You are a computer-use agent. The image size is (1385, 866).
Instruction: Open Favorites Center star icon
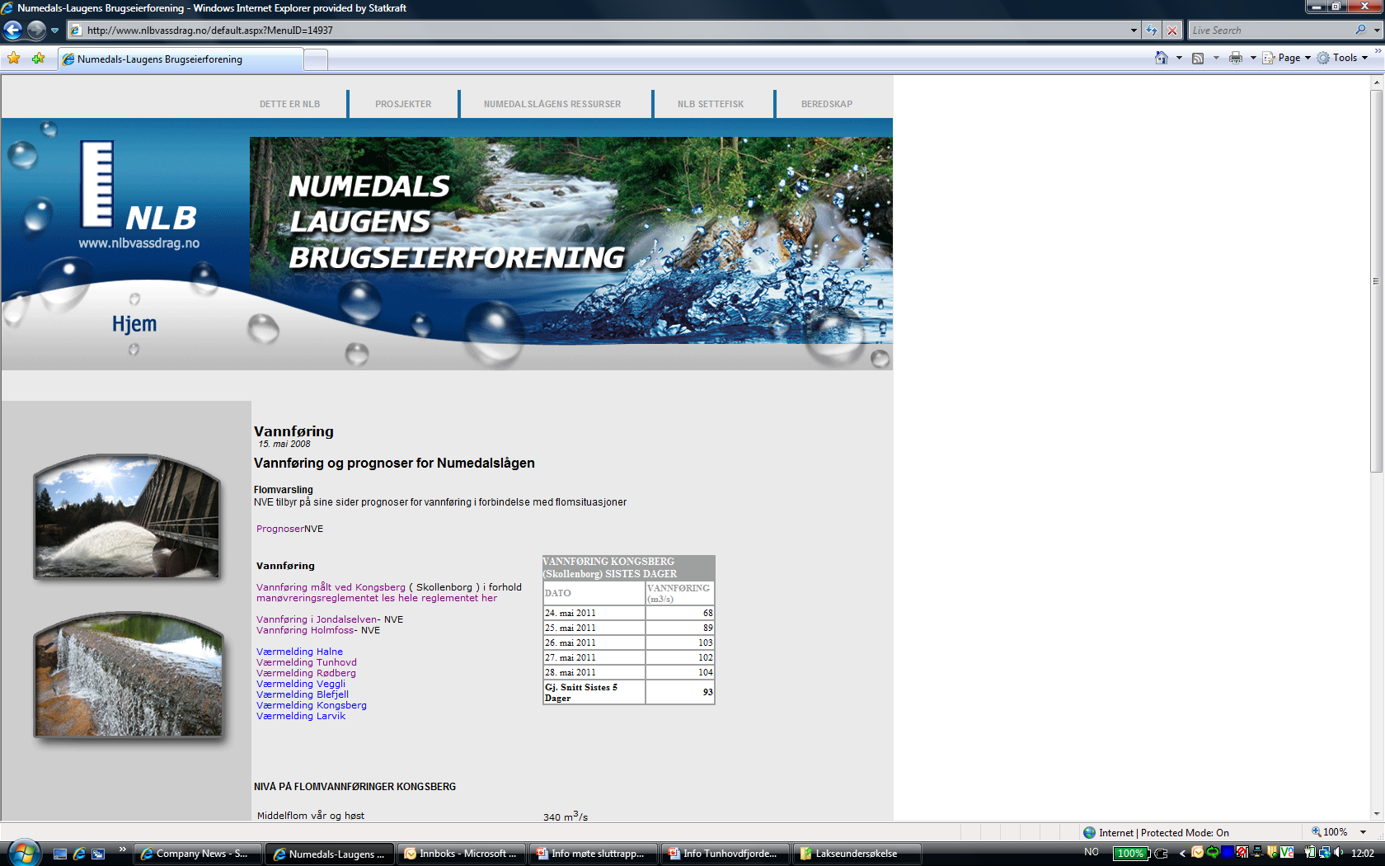(x=14, y=59)
